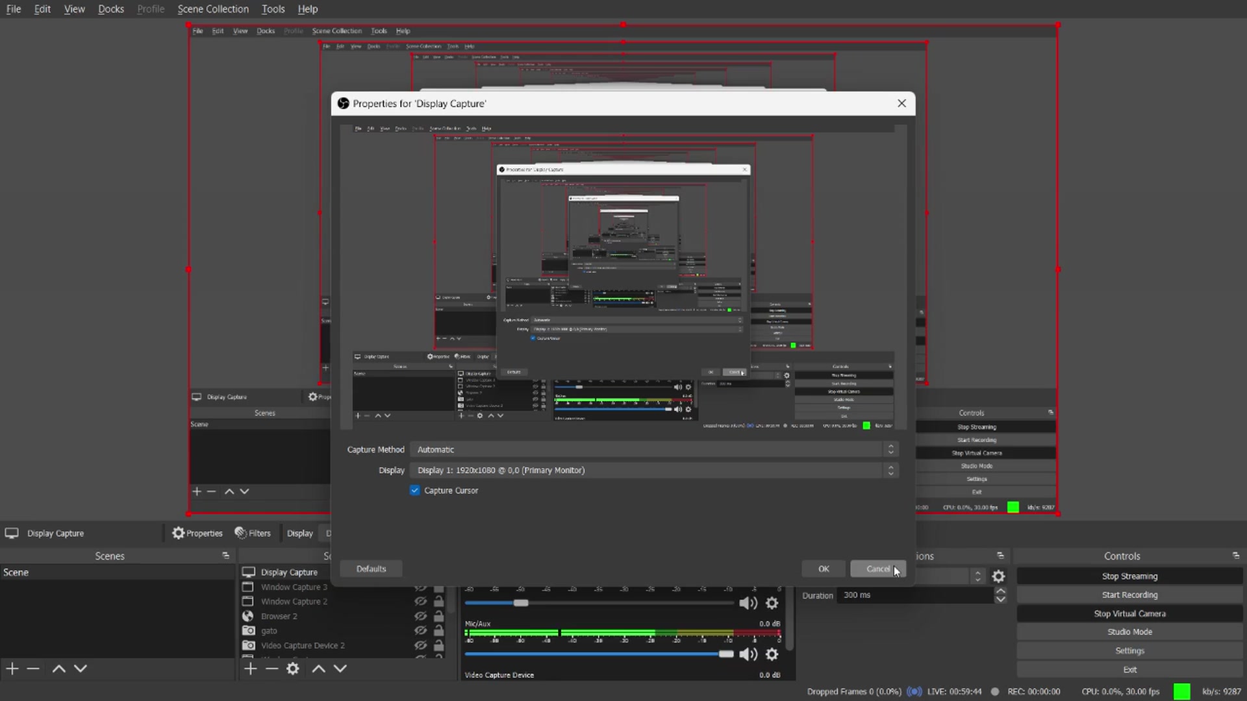Decrease the transition Duration value
This screenshot has height=701, width=1247.
[1001, 599]
